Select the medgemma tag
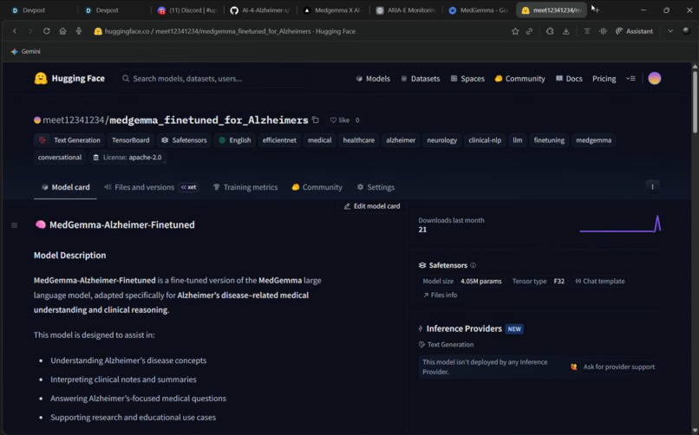 point(594,140)
